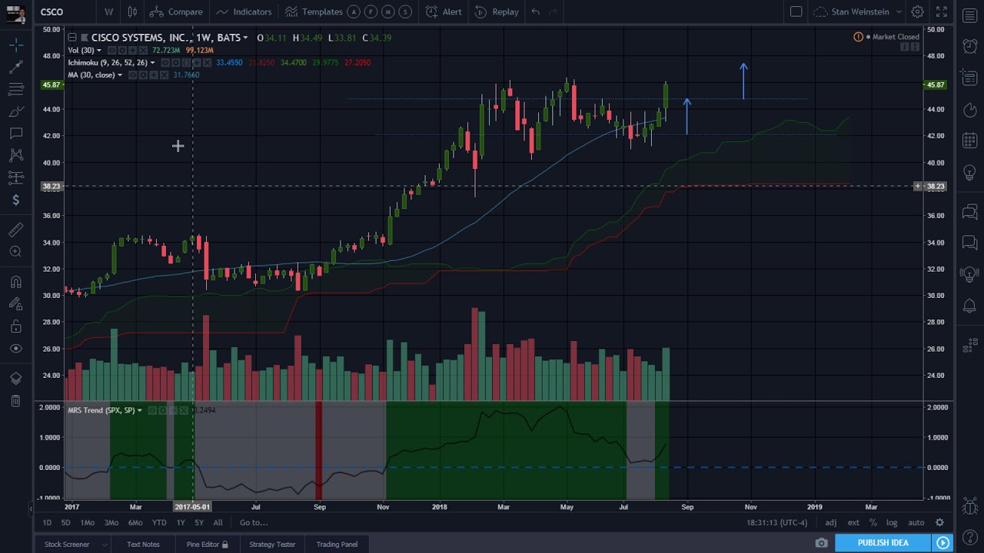The image size is (984, 553).
Task: Open candlestick chart style selector
Action: (132, 12)
